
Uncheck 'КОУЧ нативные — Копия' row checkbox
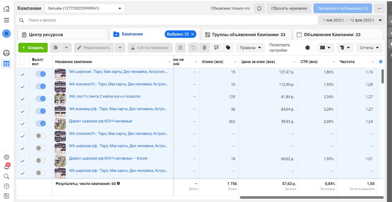point(23,161)
